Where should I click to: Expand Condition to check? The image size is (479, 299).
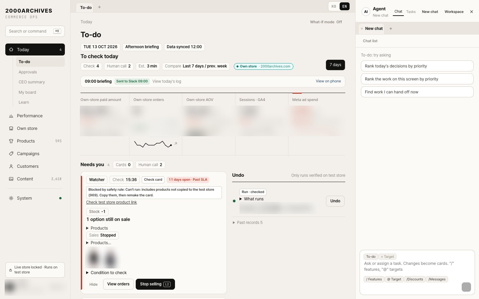[x=106, y=273]
